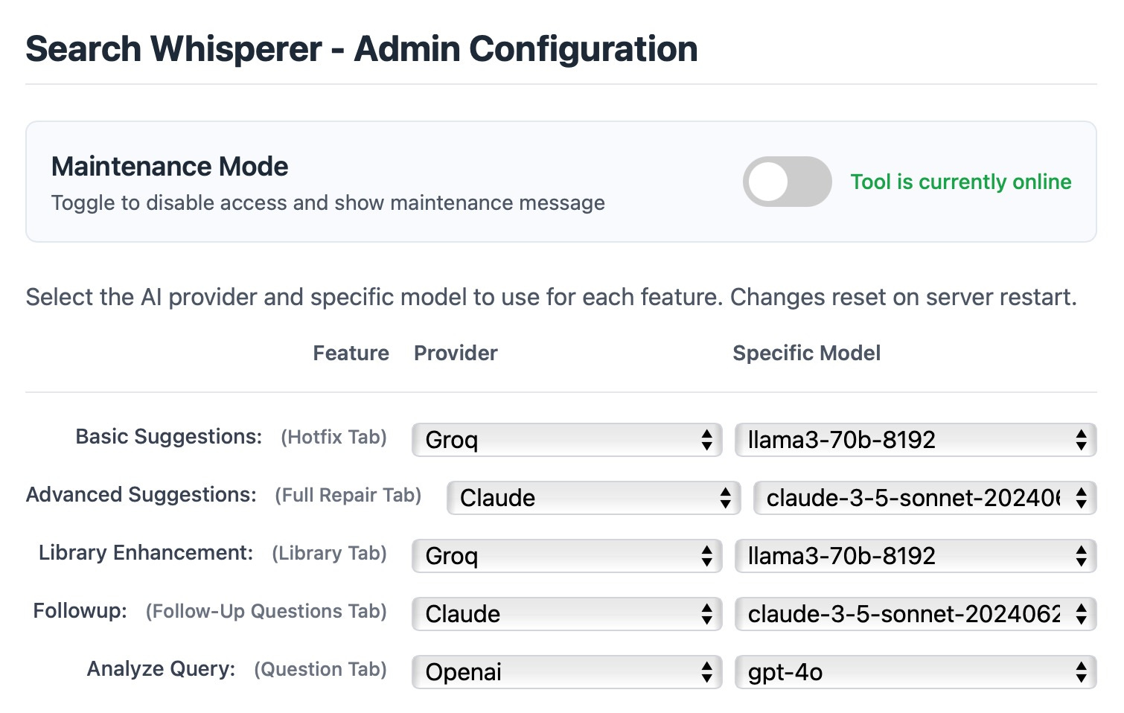
Task: Open the llama3-70b-8192 model dropdown for Basic Suggestions
Action: click(916, 440)
